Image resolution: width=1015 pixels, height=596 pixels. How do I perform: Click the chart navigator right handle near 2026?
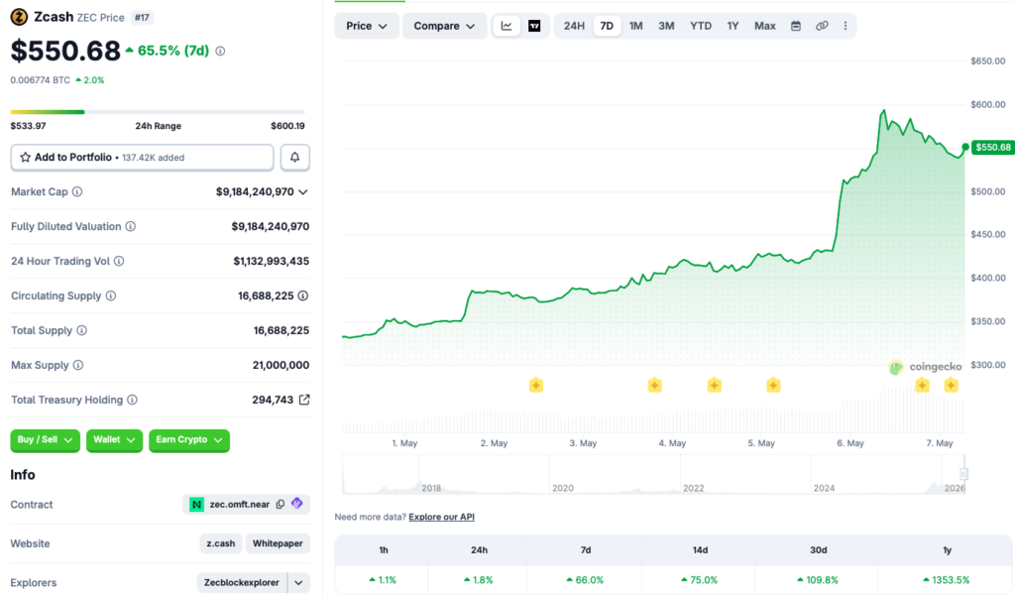(x=963, y=474)
